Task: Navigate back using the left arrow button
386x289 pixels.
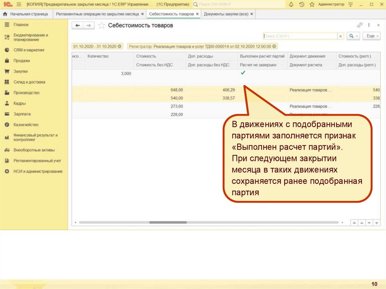Action: (78, 26)
